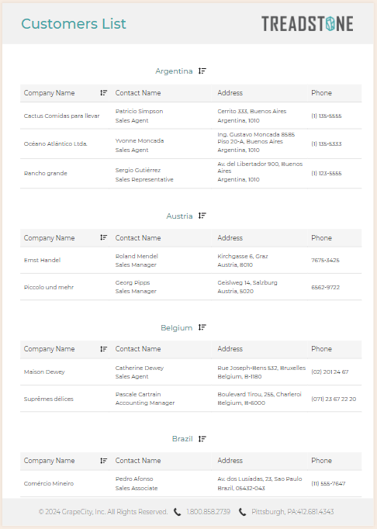377x529 pixels.
Task: Click the Maison Dewey company name
Action: click(x=44, y=372)
